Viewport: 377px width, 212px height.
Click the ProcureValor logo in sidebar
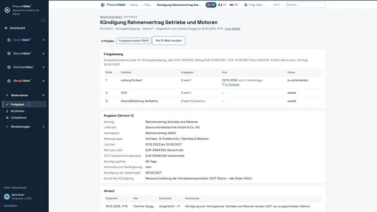coord(7,10)
